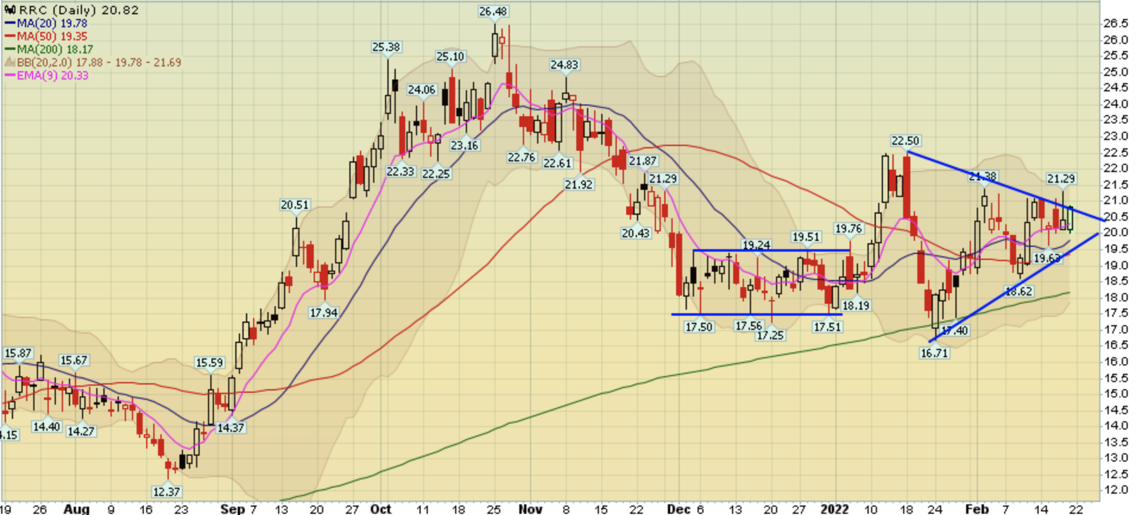Click the 16.71 low price label

point(934,353)
